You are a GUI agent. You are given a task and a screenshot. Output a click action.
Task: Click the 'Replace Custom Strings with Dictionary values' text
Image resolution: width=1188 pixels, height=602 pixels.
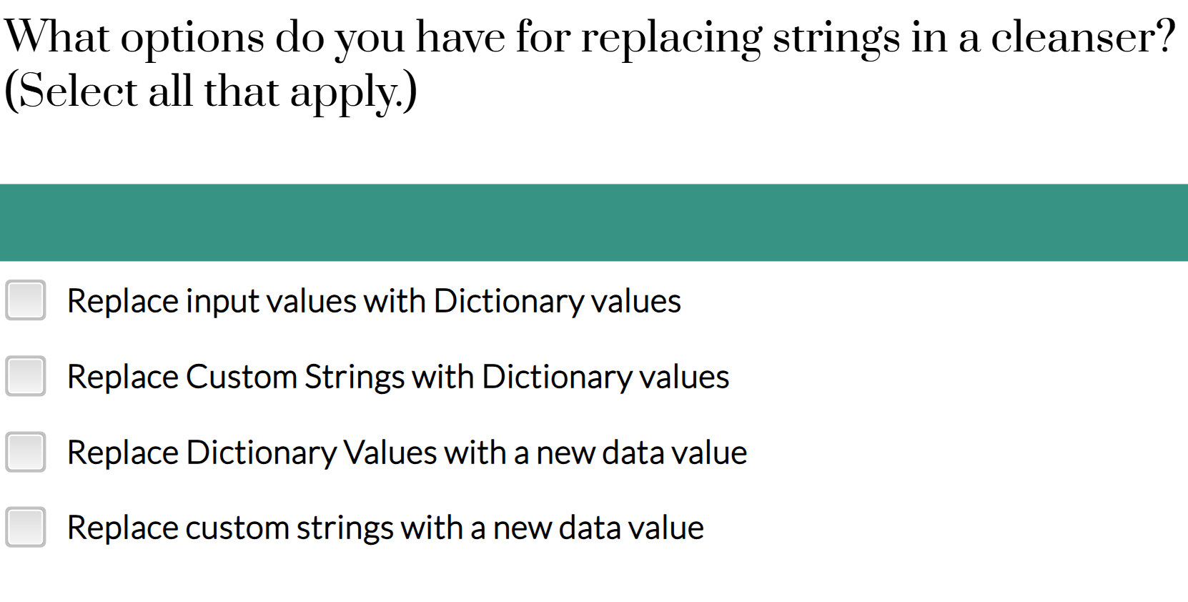coord(397,377)
